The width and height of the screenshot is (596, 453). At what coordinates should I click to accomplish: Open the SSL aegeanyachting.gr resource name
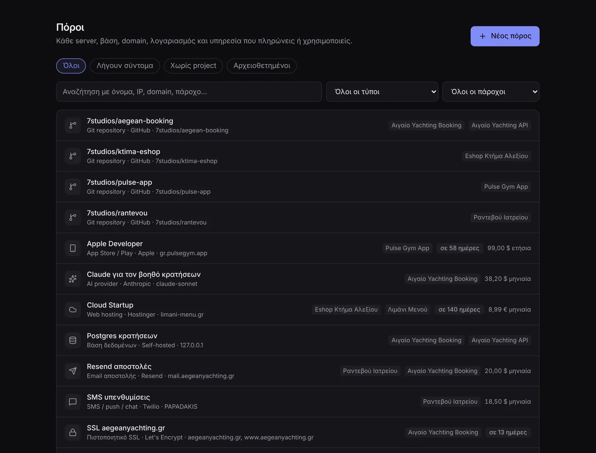[126, 428]
